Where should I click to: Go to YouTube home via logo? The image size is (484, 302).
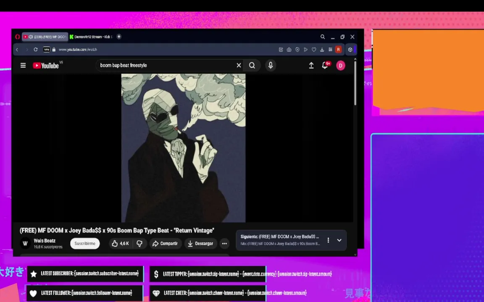46,65
